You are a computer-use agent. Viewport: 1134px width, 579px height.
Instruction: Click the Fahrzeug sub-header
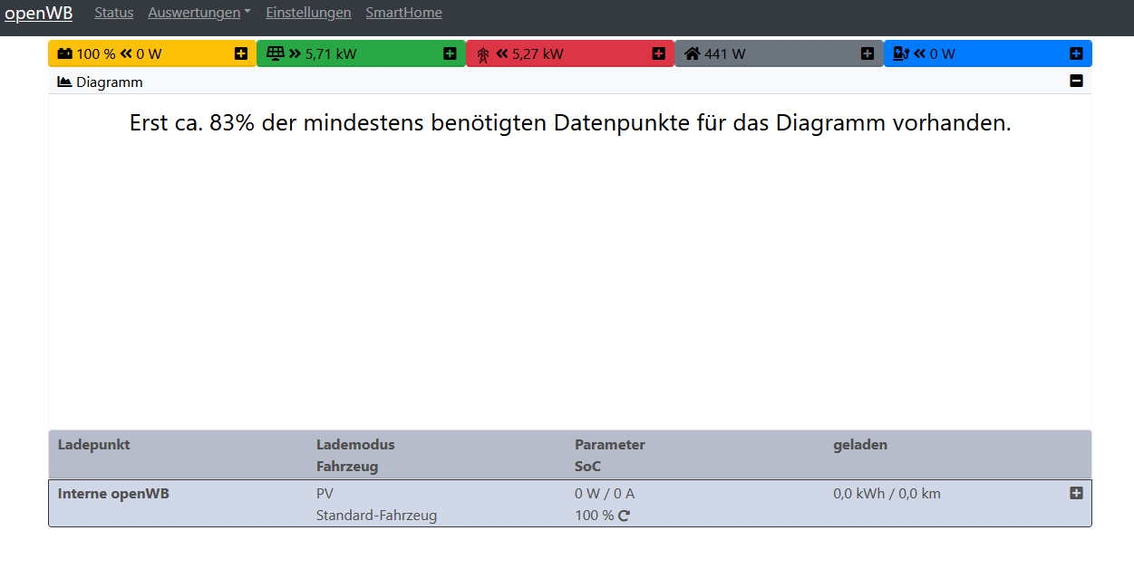click(347, 467)
